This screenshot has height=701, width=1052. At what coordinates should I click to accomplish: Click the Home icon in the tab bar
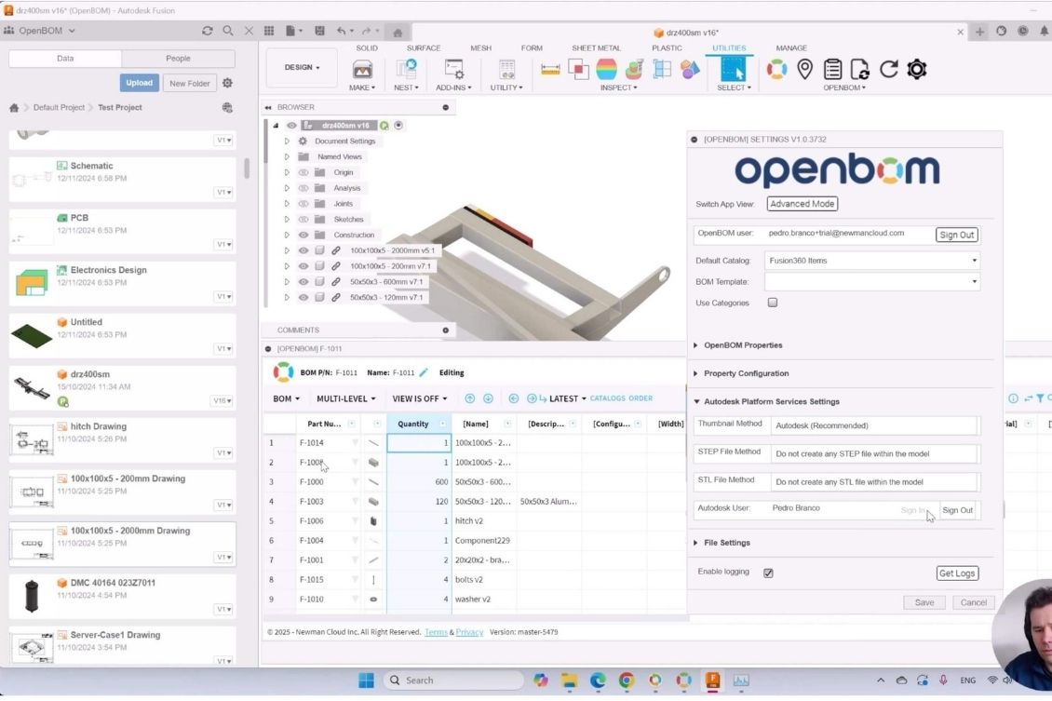(398, 33)
